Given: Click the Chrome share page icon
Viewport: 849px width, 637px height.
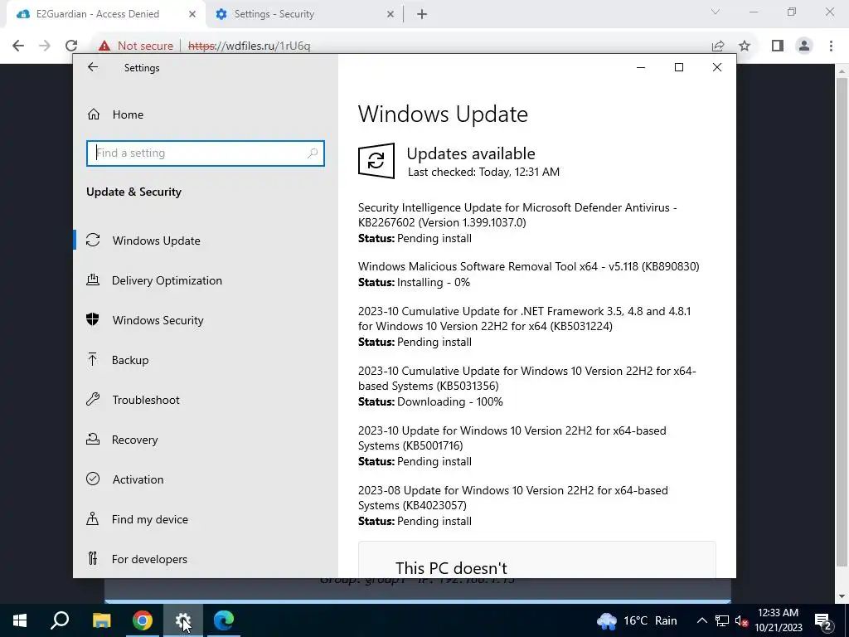Looking at the screenshot, I should [718, 46].
